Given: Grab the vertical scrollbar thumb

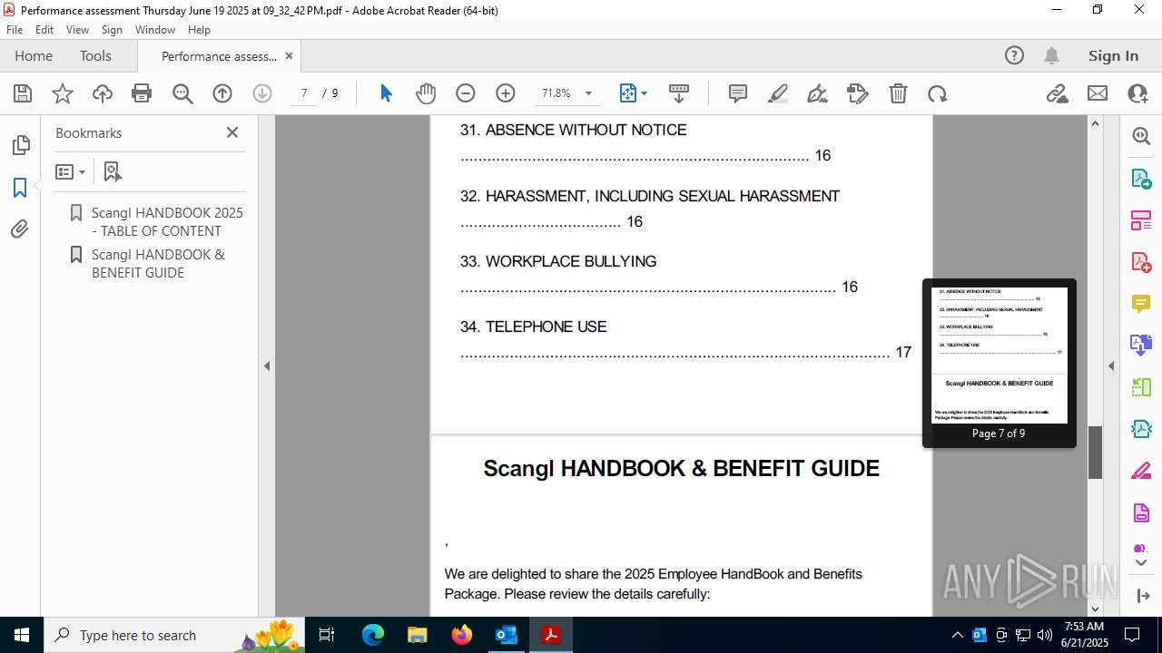Looking at the screenshot, I should coord(1095,452).
